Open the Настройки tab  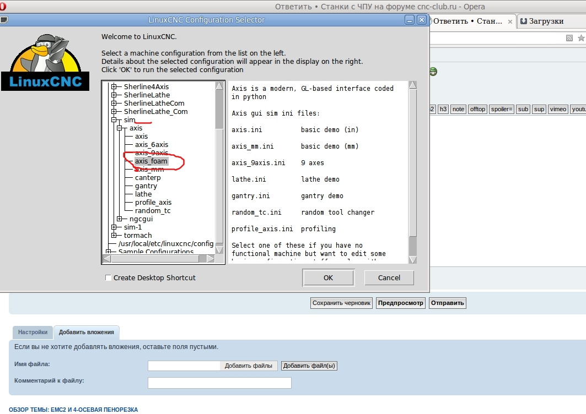(33, 332)
